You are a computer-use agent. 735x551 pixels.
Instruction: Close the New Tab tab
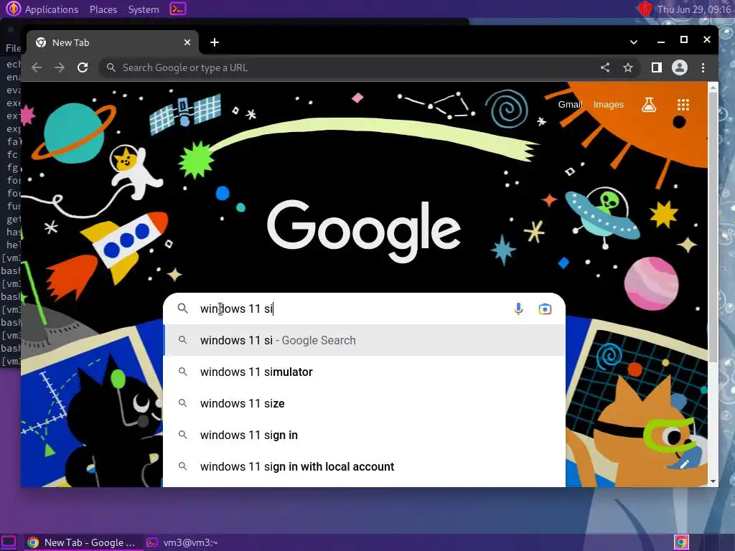tap(187, 42)
